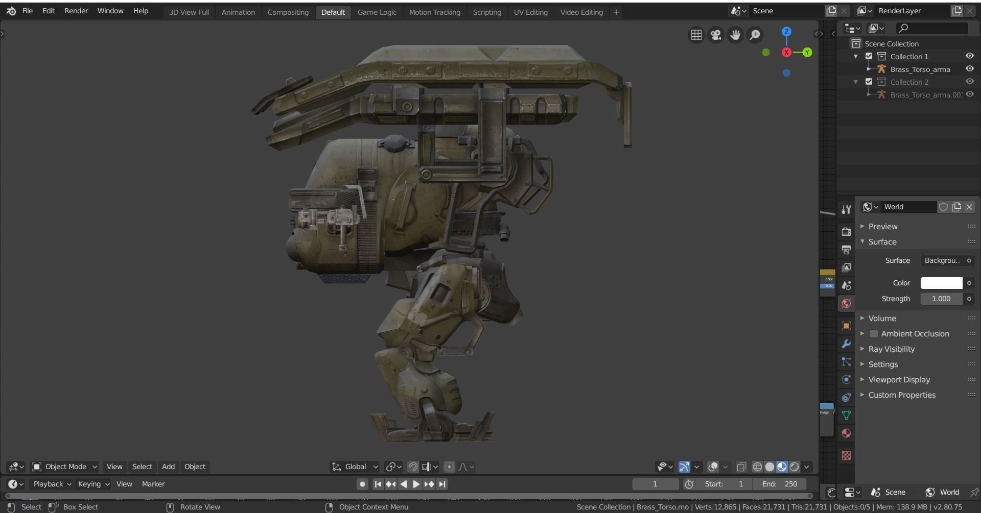Open the Texture properties tab
The width and height of the screenshot is (981, 513).
(846, 455)
